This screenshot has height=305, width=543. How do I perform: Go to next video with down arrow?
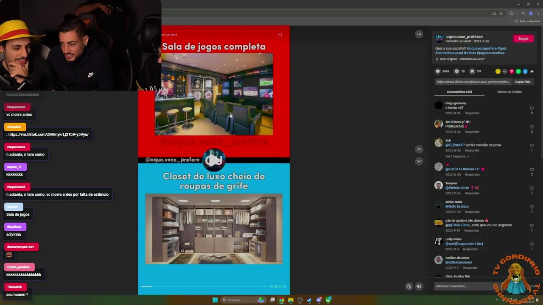419,161
